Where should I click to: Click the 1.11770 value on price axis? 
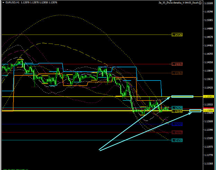209,155
